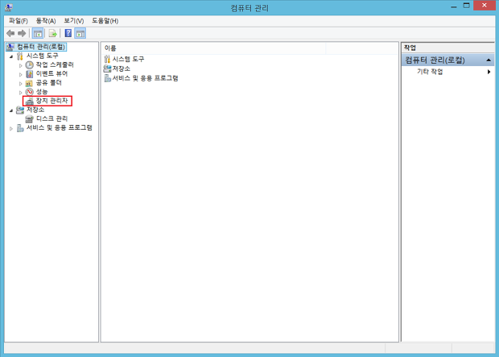Expand 서비스 및 응용 프로그램 tree node
The height and width of the screenshot is (357, 499).
[11, 128]
